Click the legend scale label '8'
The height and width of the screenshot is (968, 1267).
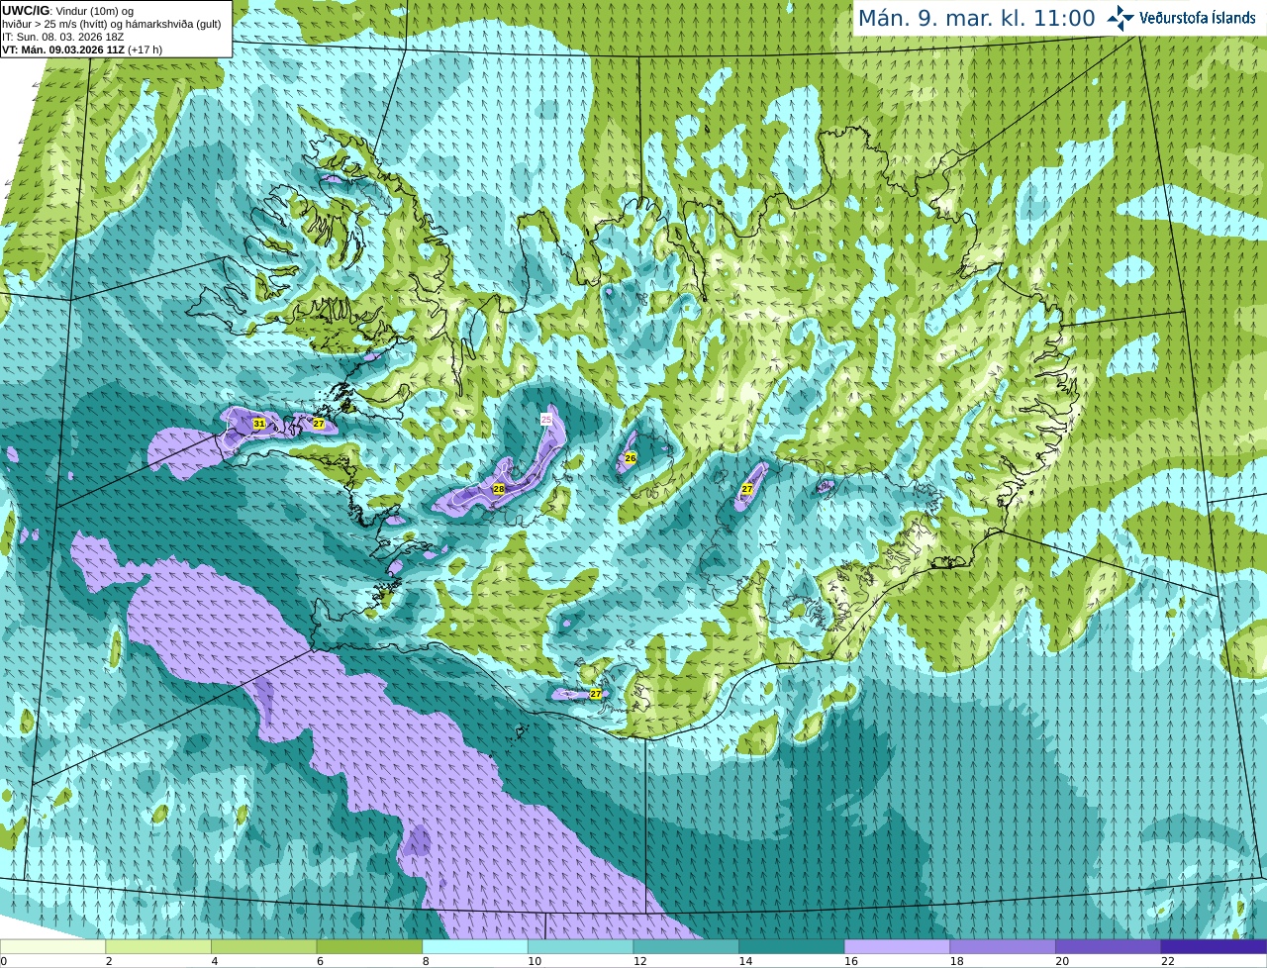click(426, 961)
